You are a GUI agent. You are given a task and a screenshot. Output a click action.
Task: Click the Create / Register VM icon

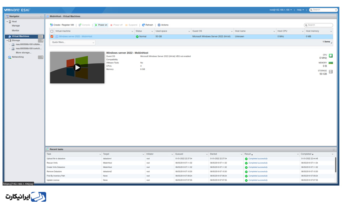51,25
